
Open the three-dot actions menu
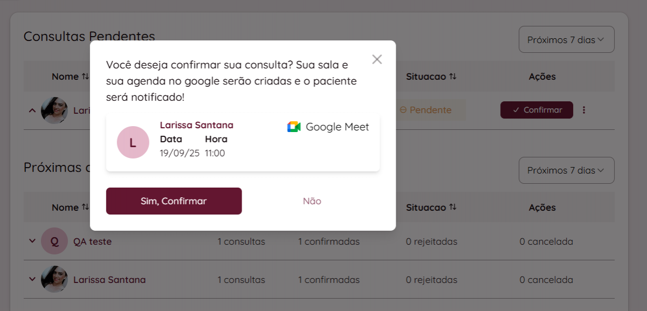pos(584,110)
